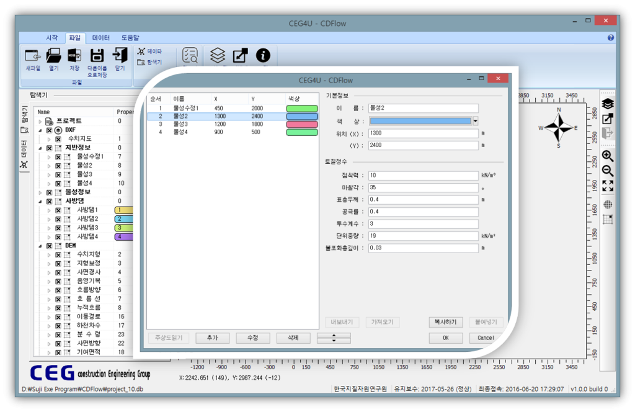
Task: Collapse the DXF tree node
Action: pyautogui.click(x=40, y=130)
